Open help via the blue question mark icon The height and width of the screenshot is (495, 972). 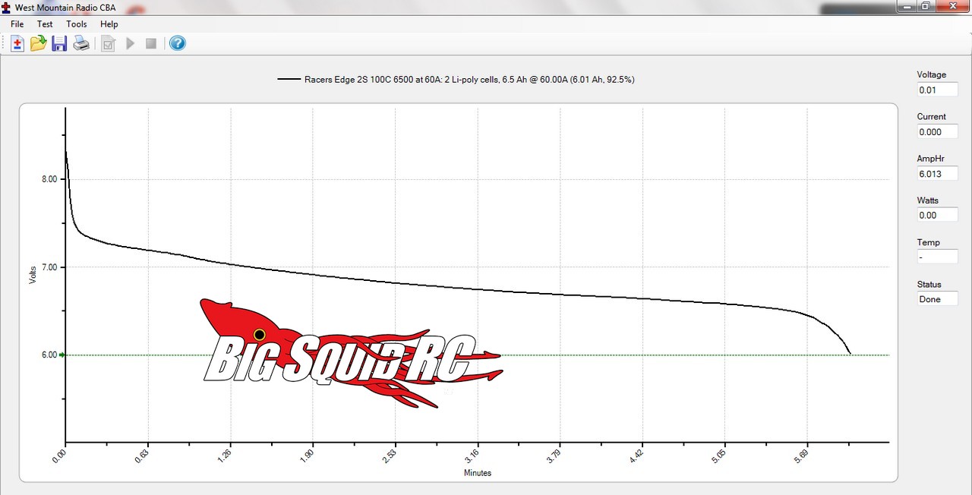click(177, 43)
